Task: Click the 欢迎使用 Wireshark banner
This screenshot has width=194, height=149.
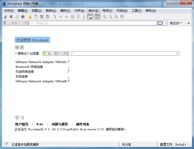Action: tap(32, 40)
